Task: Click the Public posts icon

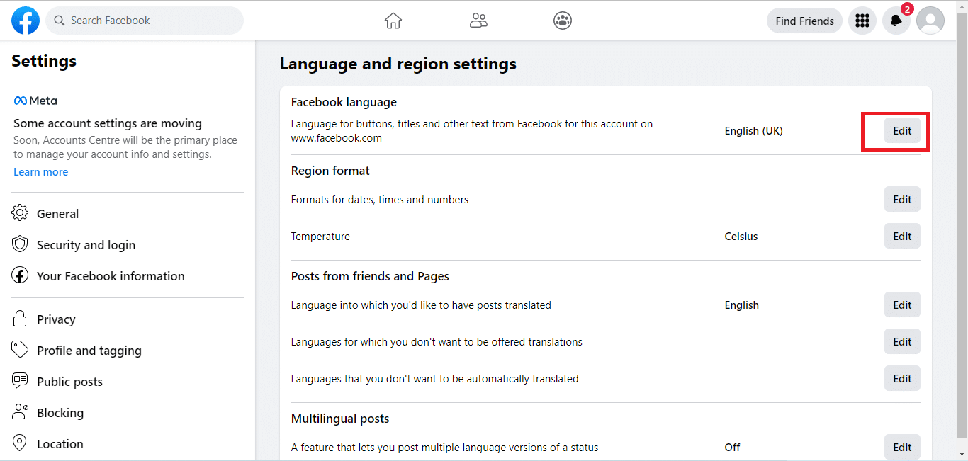Action: pos(20,381)
